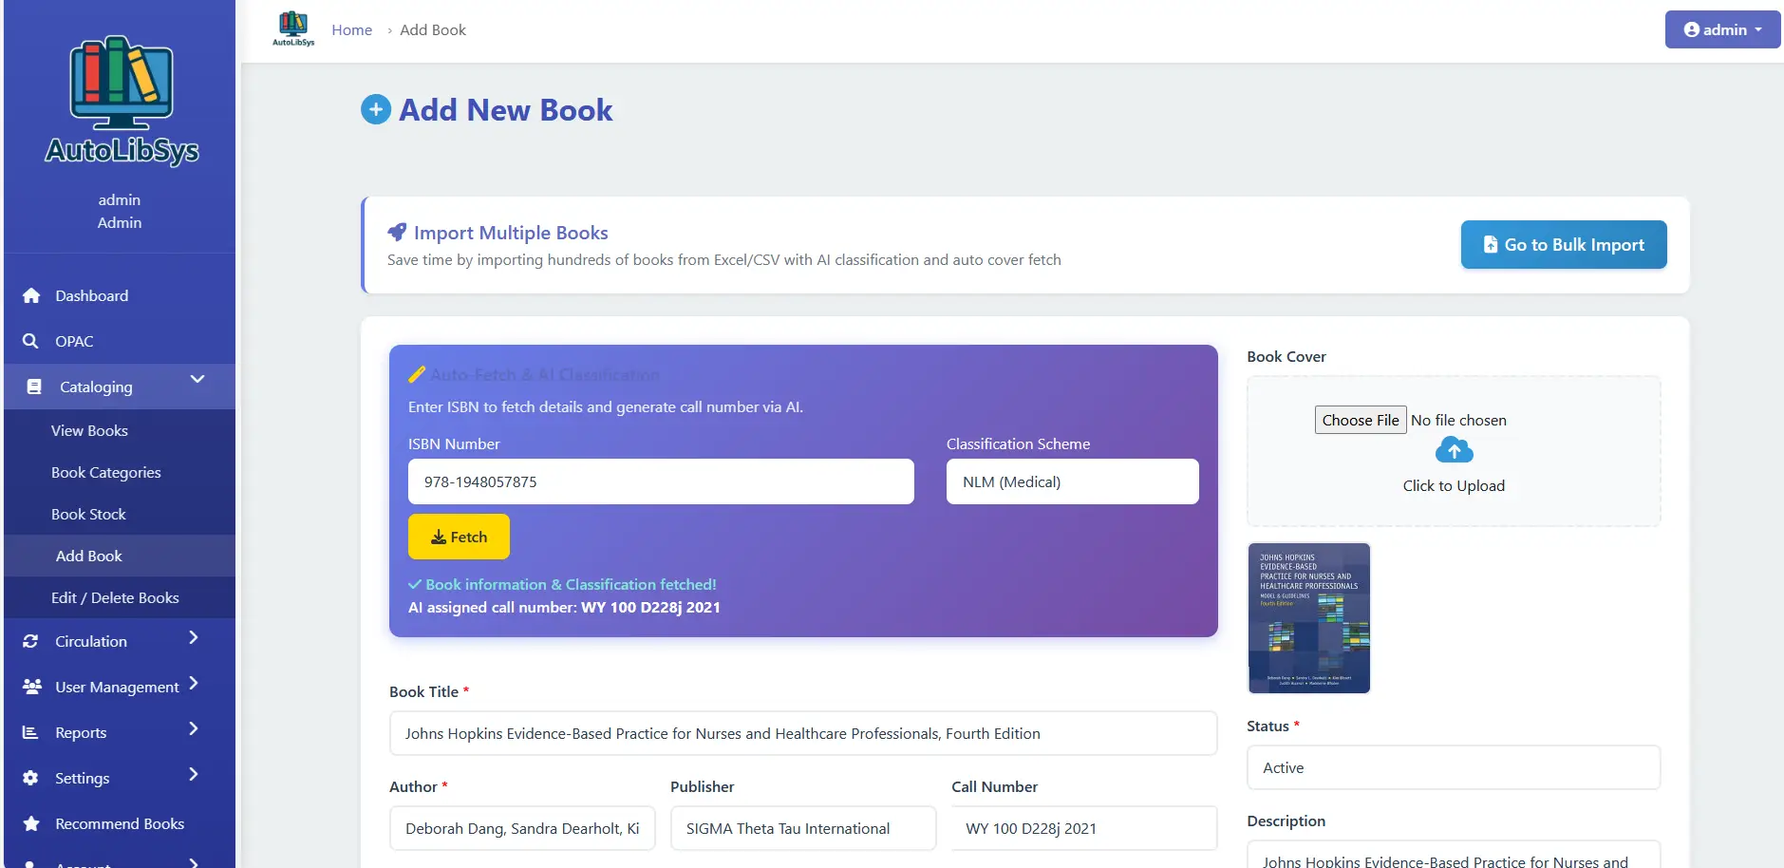
Task: Open the Classification Scheme dropdown
Action: (x=1072, y=481)
